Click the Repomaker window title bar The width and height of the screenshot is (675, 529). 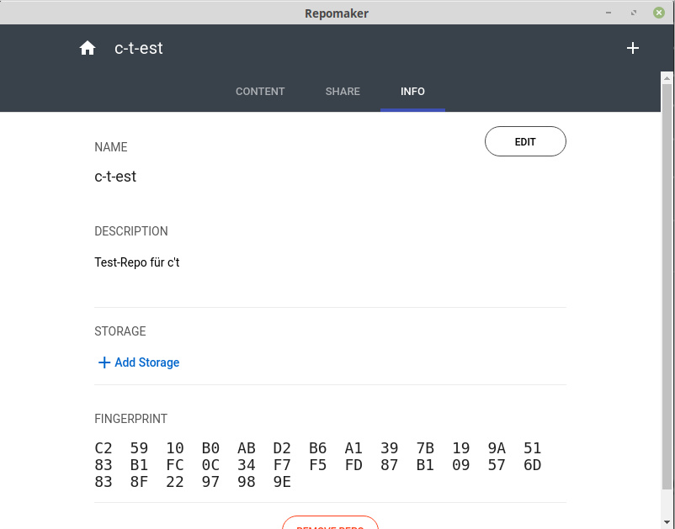click(x=337, y=13)
